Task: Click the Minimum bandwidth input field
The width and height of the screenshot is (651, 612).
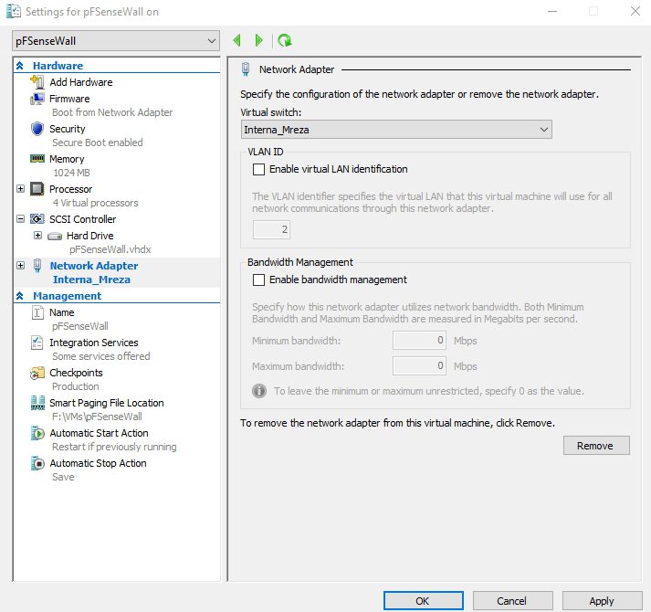Action: [420, 341]
